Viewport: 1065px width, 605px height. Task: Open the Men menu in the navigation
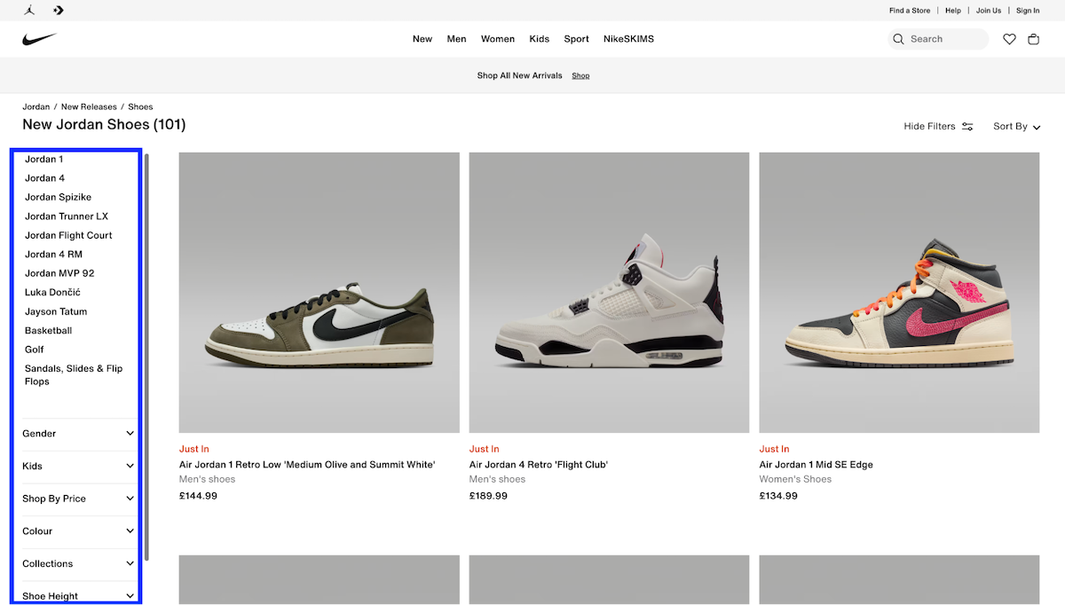(456, 39)
